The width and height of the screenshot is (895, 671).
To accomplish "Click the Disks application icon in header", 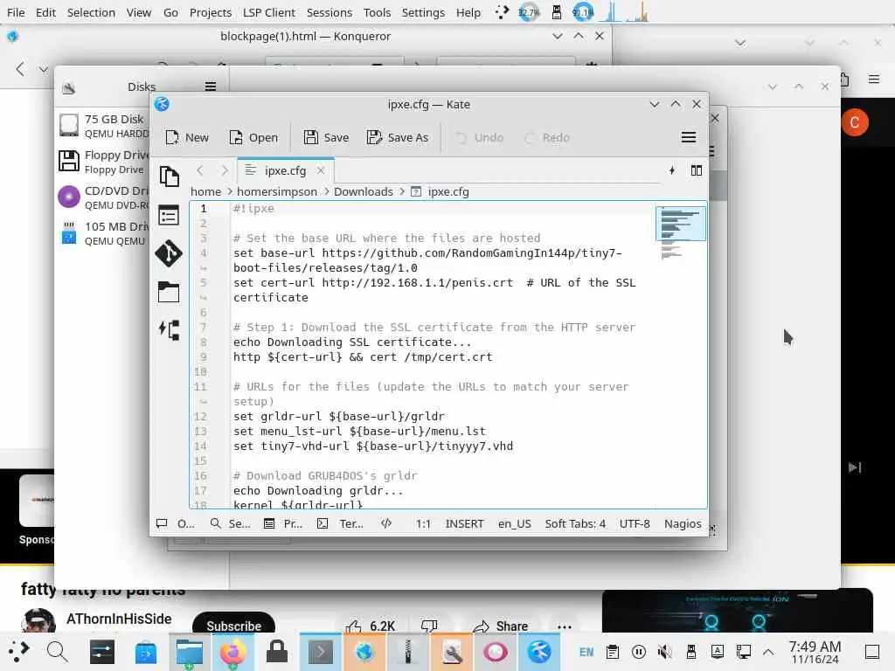I will 69,87.
